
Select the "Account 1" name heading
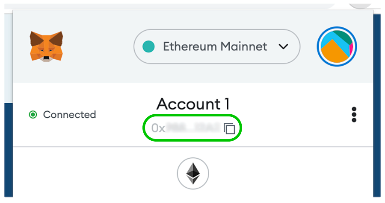pos(193,104)
